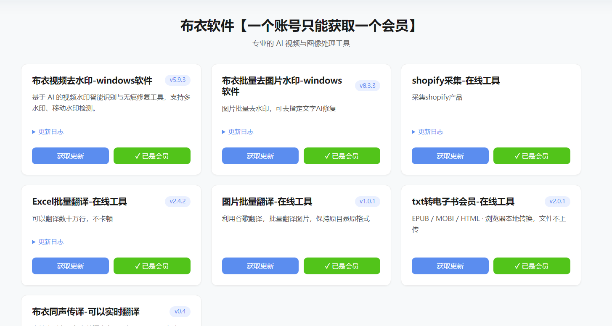The height and width of the screenshot is (326, 612).
Task: Click 已是会员 for txt转电子书会员
Action: click(532, 266)
